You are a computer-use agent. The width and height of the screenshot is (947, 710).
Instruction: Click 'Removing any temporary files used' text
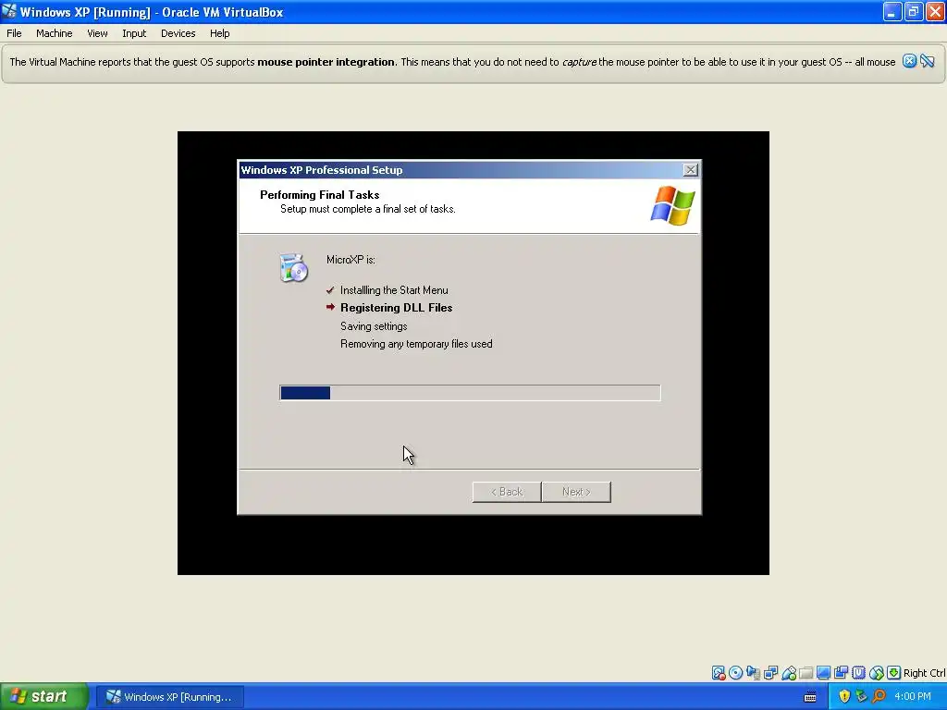coord(416,344)
